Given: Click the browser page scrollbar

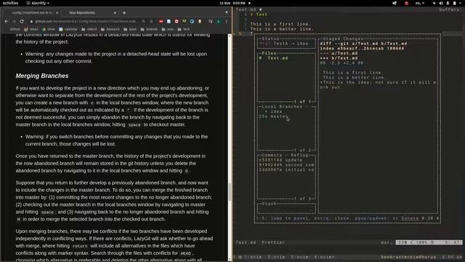Looking at the screenshot, I should click(230, 191).
